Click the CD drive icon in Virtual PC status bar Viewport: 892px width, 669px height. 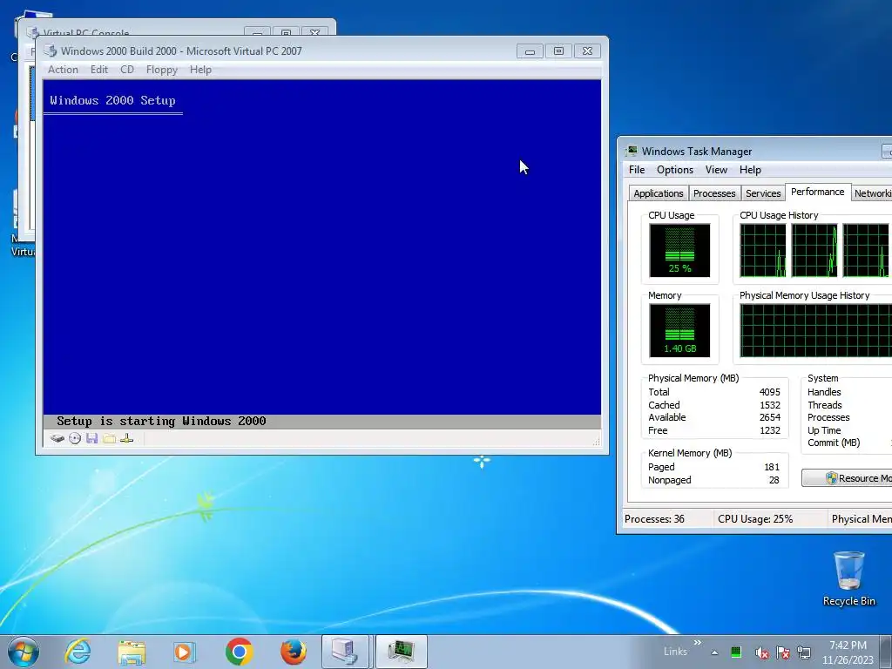point(75,438)
